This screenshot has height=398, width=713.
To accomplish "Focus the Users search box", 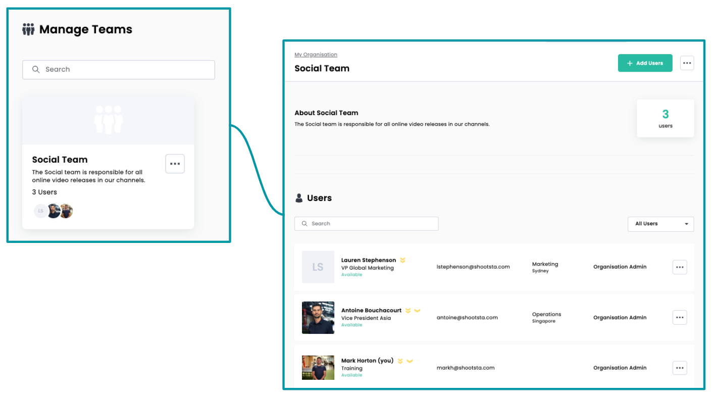I will pyautogui.click(x=366, y=224).
